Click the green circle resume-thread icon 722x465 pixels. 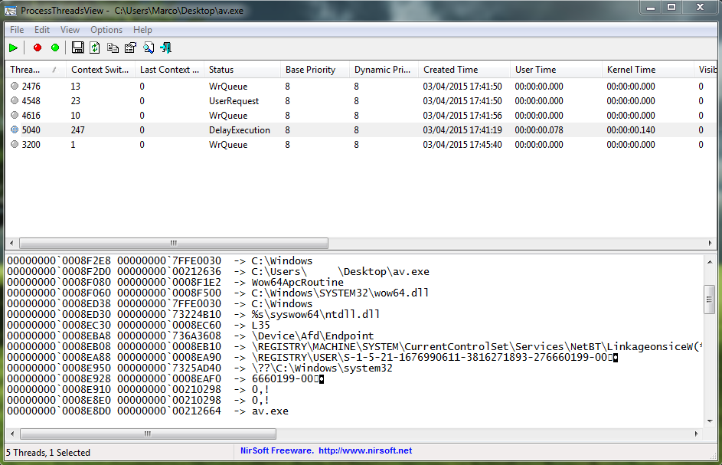(55, 47)
